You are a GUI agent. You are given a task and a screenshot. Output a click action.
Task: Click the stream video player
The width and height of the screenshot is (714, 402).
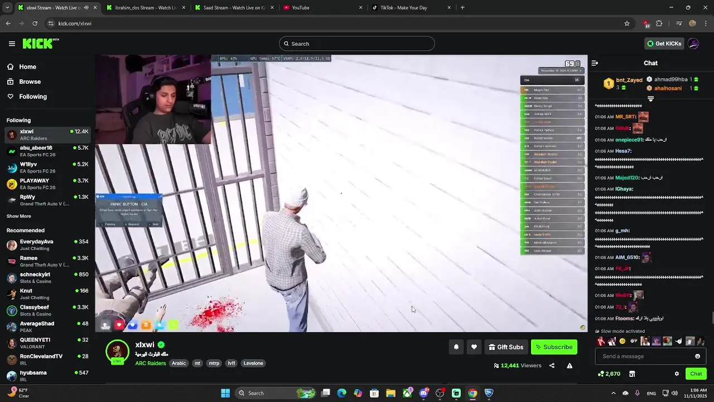(341, 193)
